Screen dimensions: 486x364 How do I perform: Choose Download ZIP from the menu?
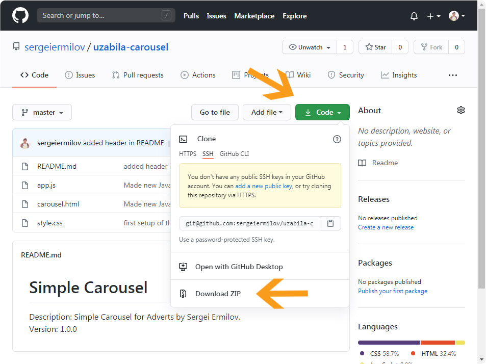click(218, 294)
